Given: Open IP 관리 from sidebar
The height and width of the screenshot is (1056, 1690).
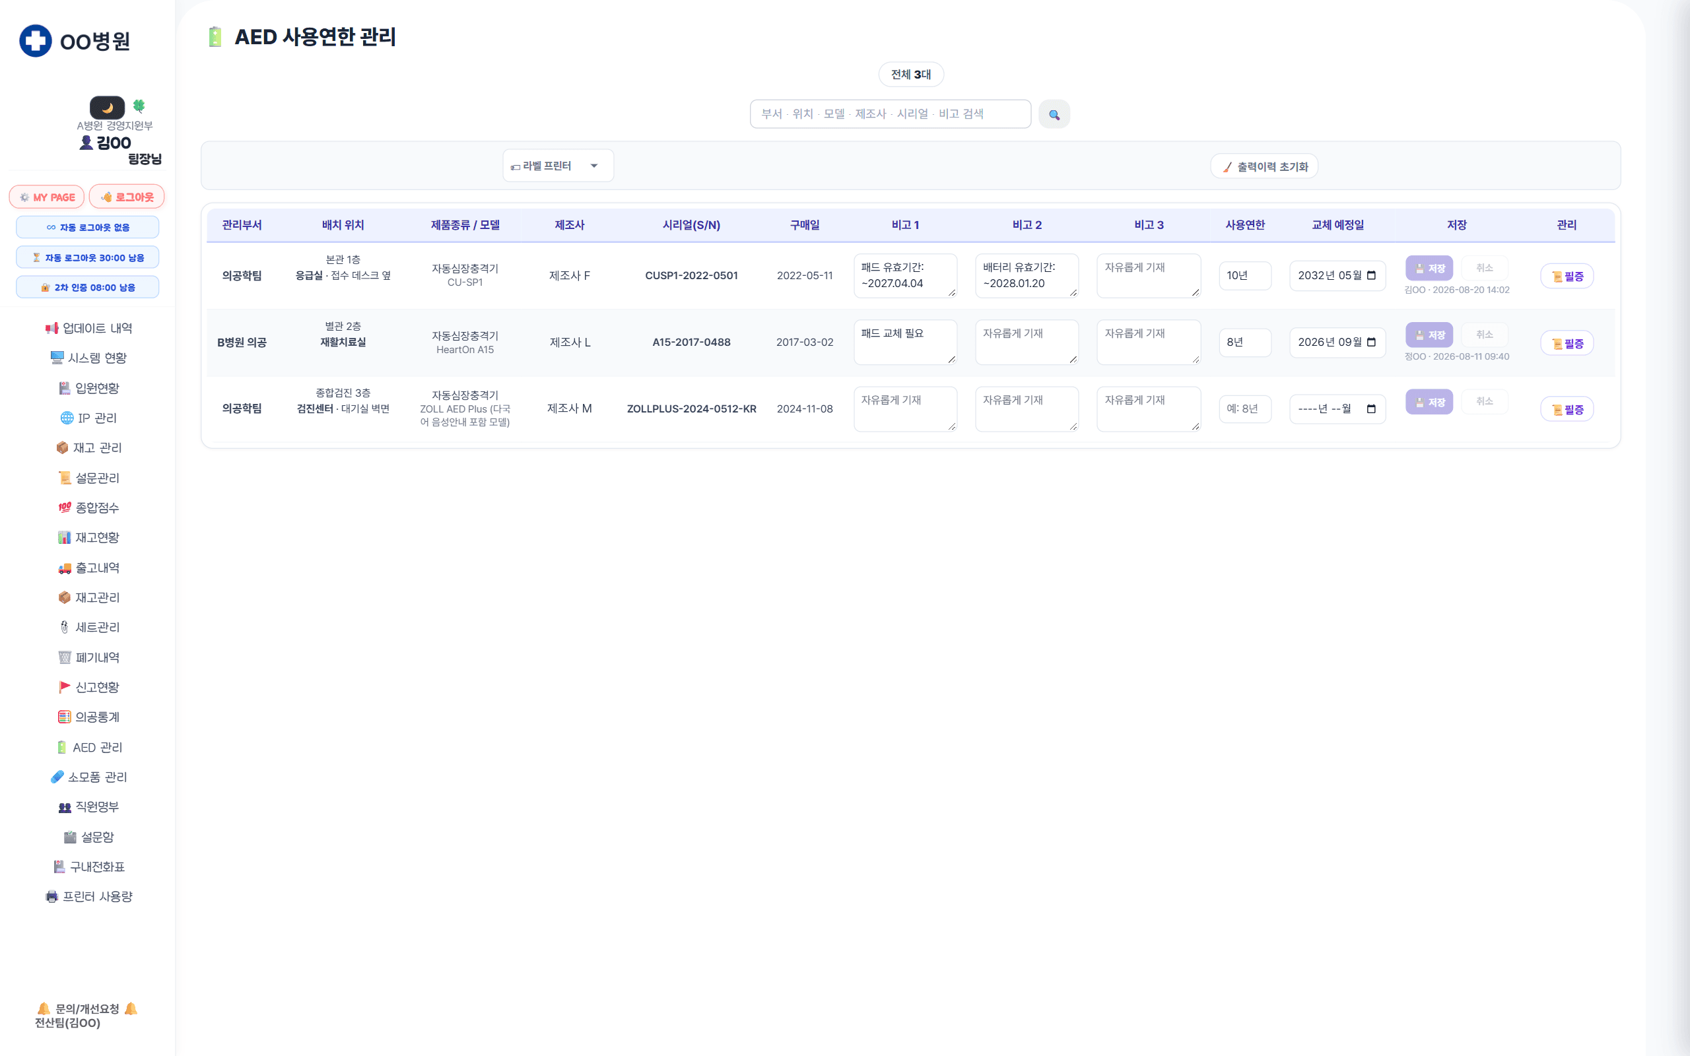Looking at the screenshot, I should 88,418.
